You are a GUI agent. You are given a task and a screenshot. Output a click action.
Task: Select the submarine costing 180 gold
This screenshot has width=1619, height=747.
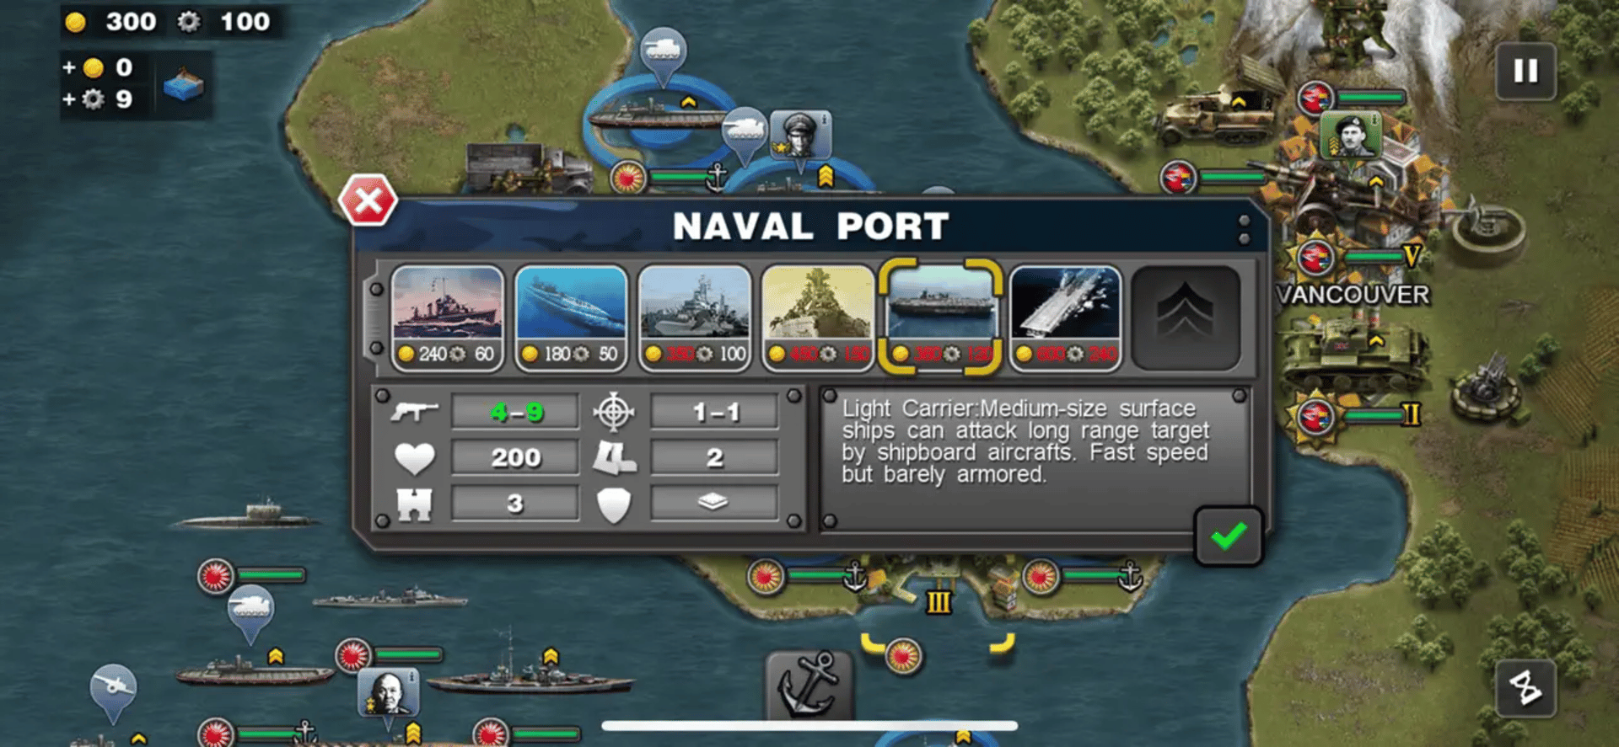tap(571, 317)
